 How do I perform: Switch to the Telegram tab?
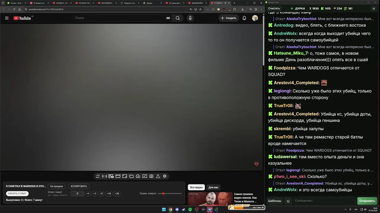130,3
